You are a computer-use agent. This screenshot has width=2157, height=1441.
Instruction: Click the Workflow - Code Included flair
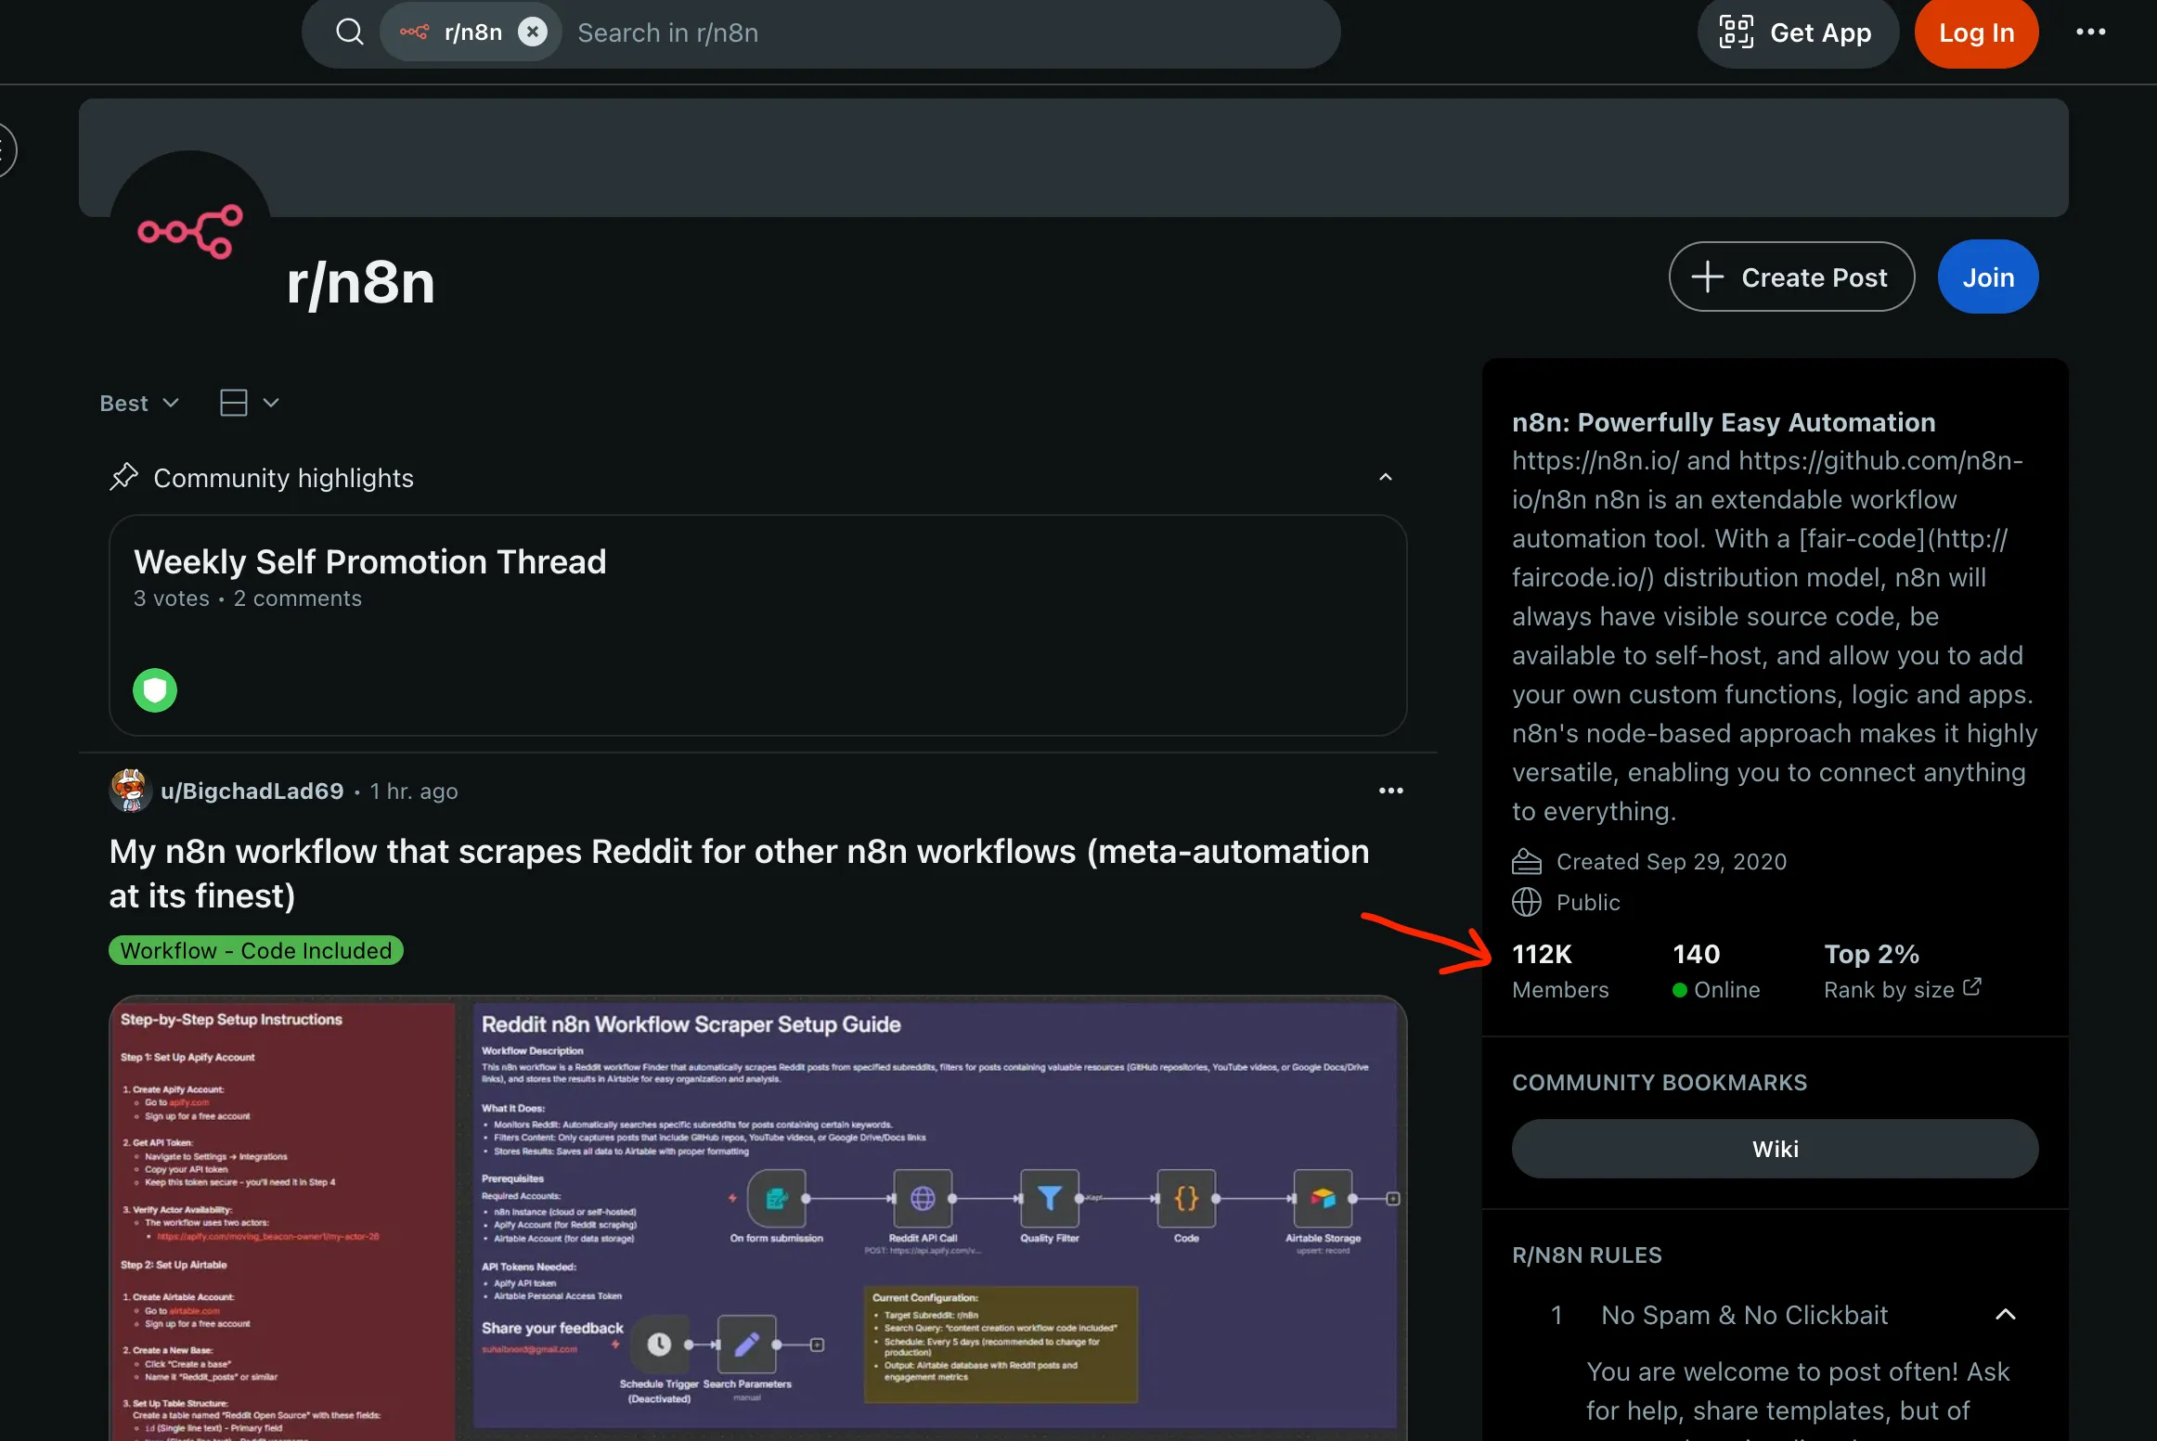click(x=256, y=950)
